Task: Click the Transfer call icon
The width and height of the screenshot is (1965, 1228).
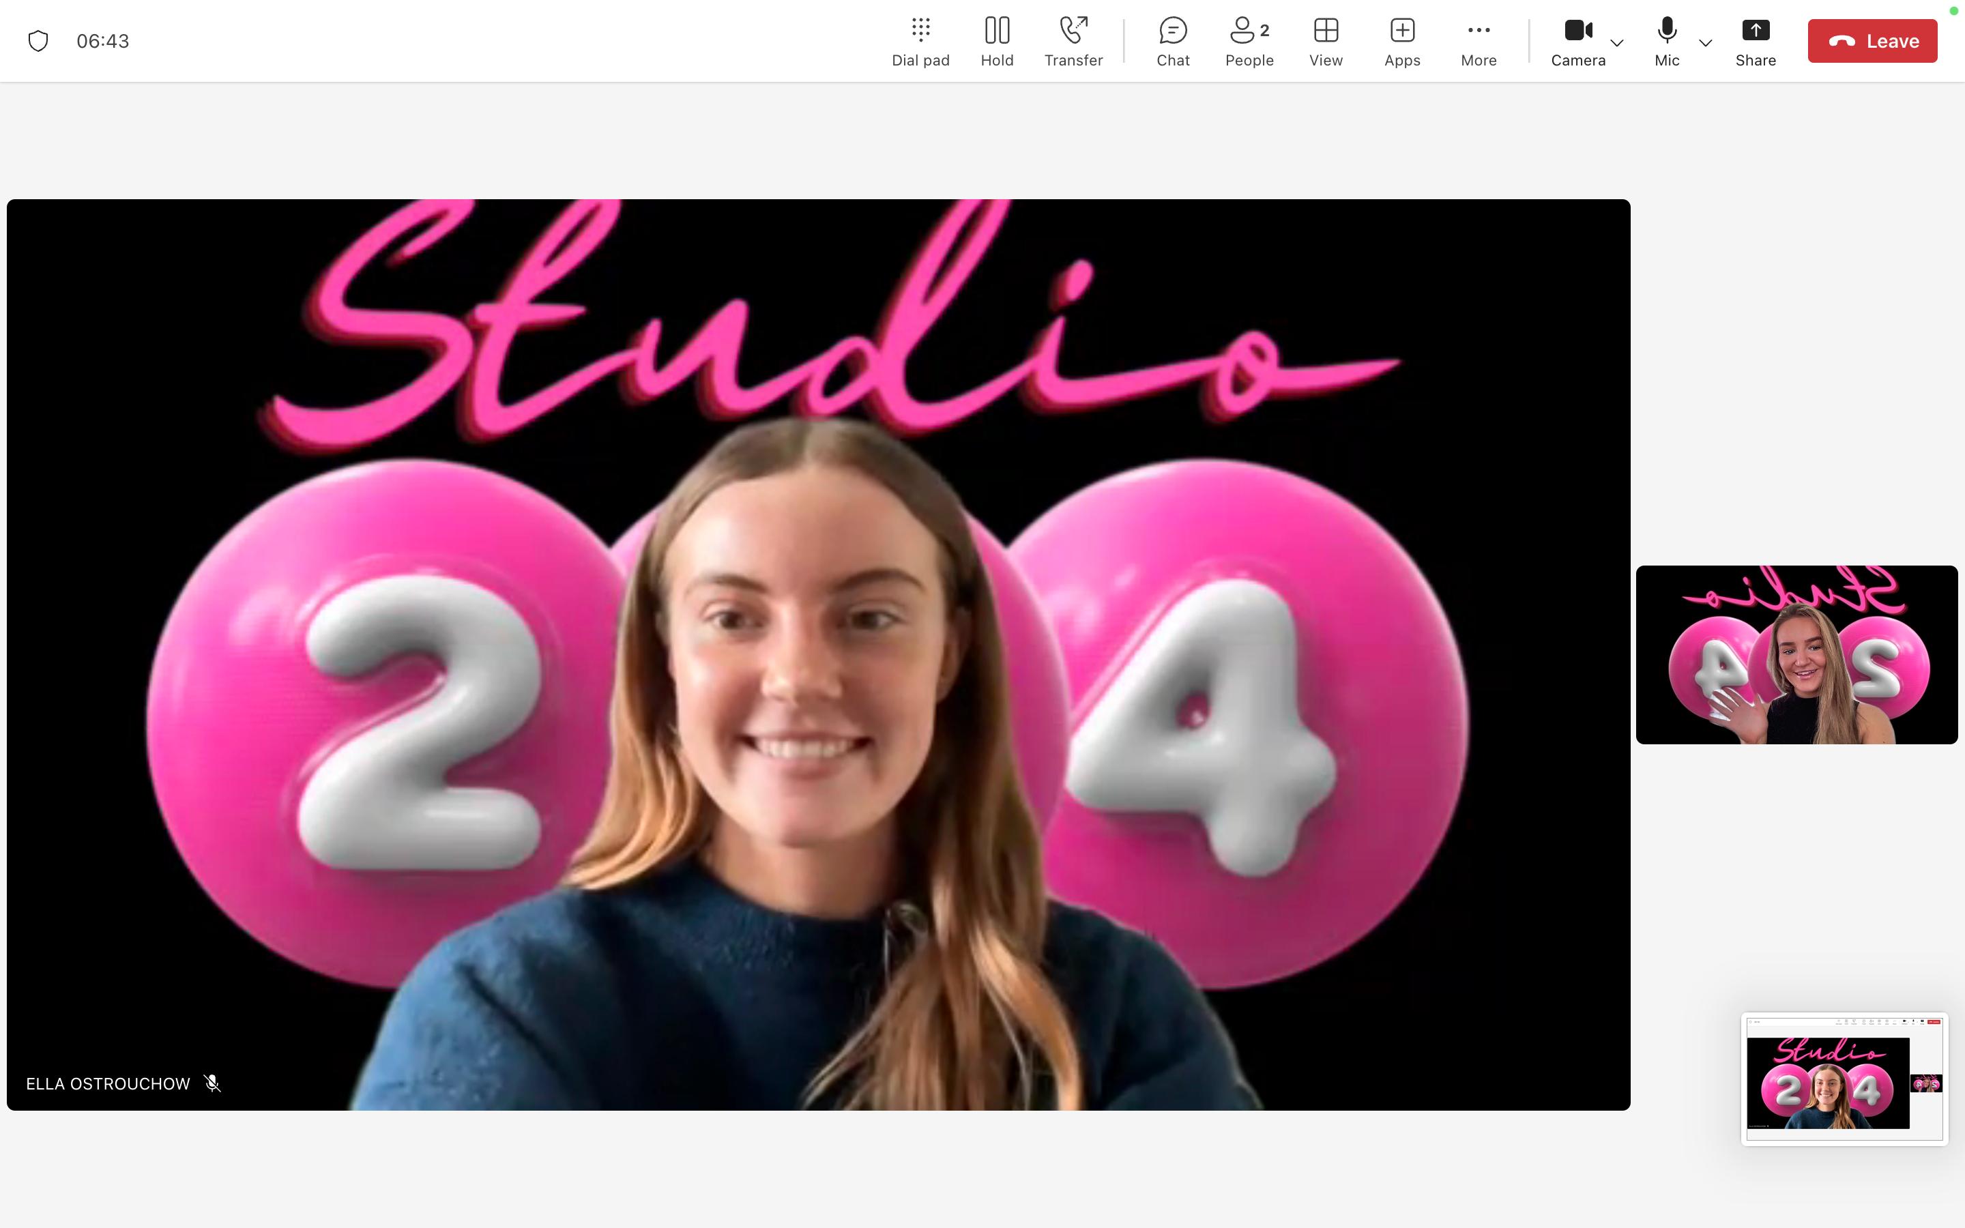Action: tap(1073, 42)
